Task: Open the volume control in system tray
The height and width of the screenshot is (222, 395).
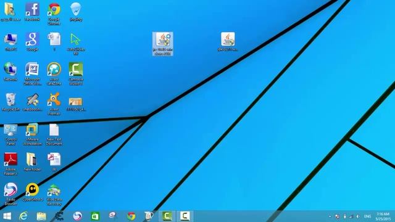Action: point(358,216)
